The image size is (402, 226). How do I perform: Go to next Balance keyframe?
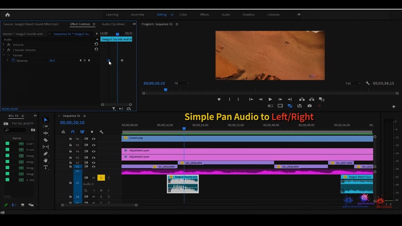(89, 60)
